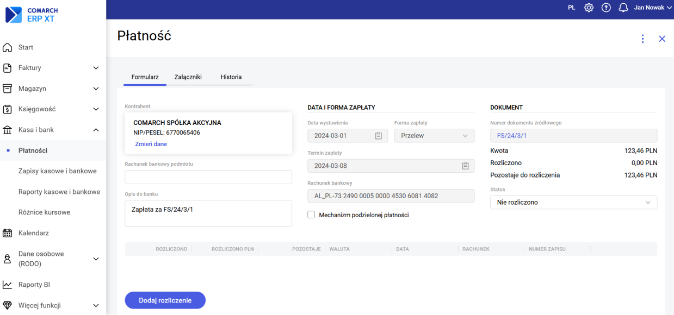Open Raporty BI from the sidebar

pyautogui.click(x=34, y=285)
